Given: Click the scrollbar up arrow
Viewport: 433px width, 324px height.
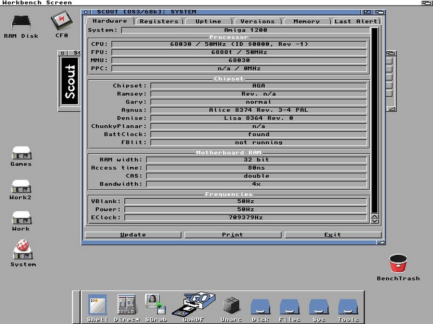Looking at the screenshot, I should pos(375,216).
